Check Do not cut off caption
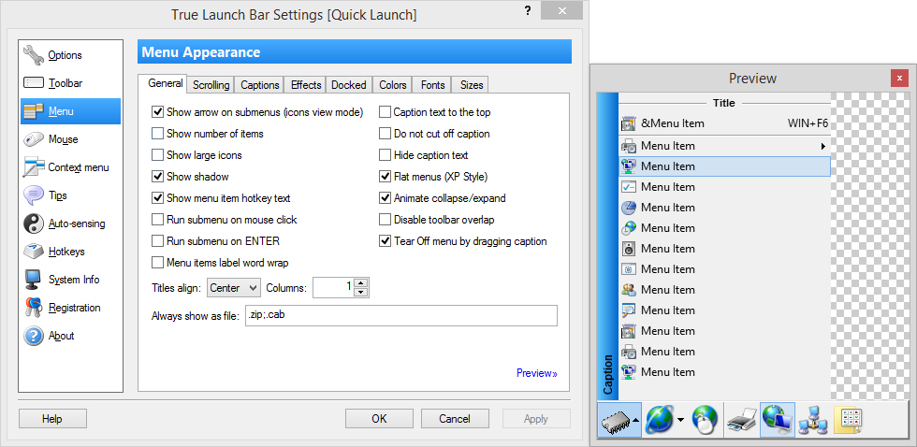Image resolution: width=917 pixels, height=447 pixels. (x=385, y=134)
